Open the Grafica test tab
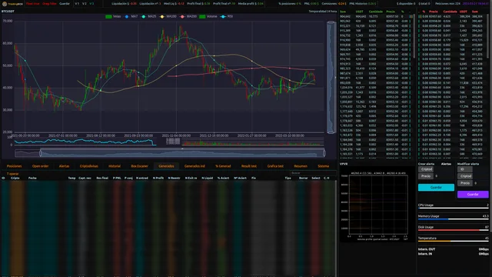 click(x=275, y=166)
